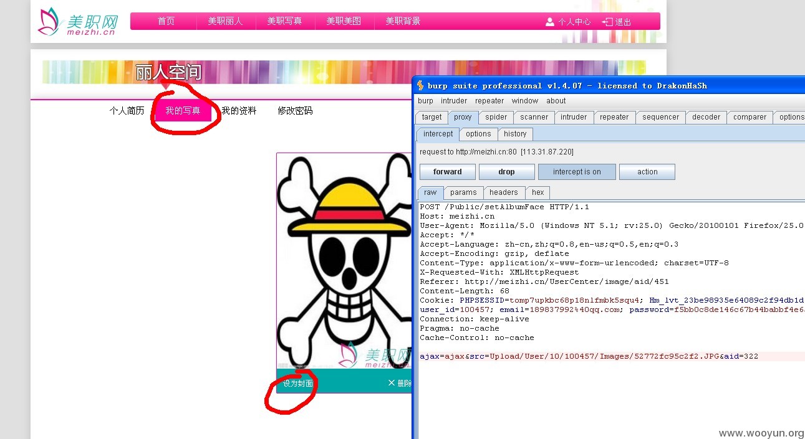Select the history sub-tab
805x439 pixels.
515,134
